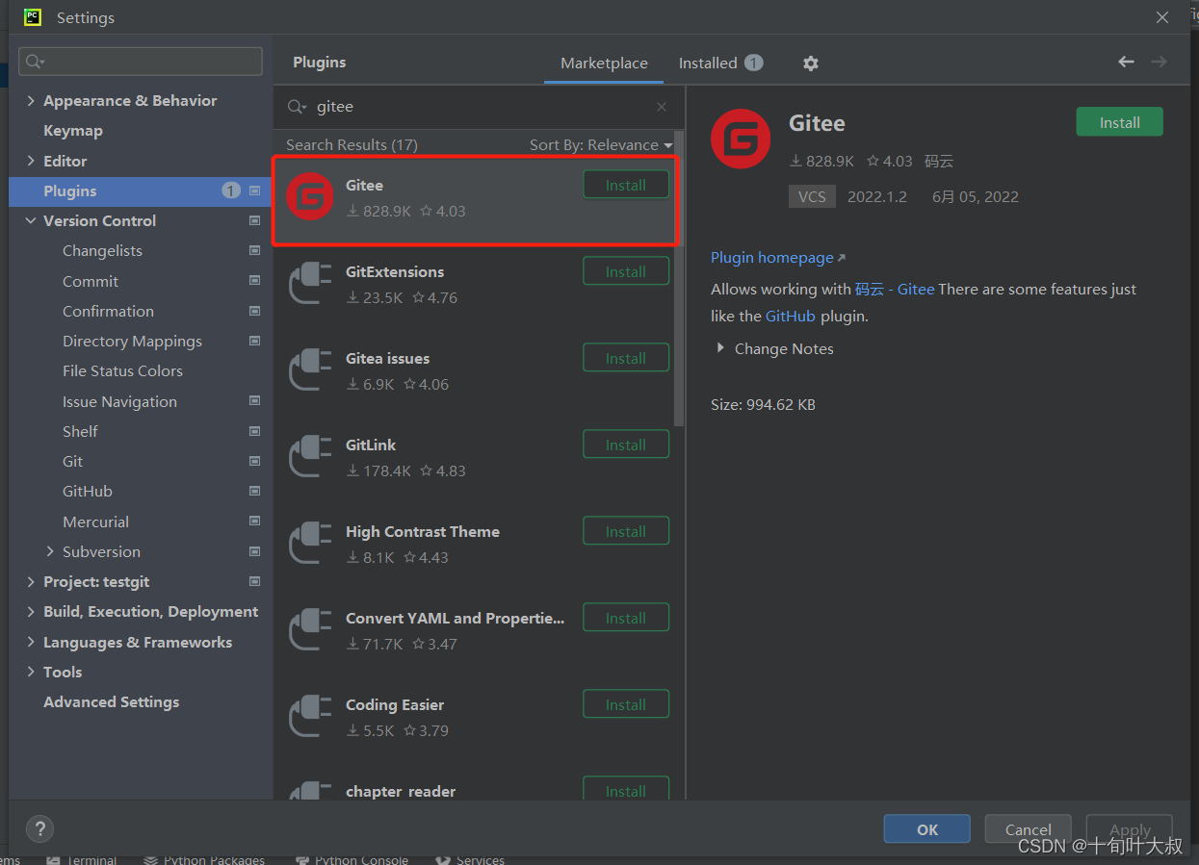
Task: Expand Build, Execution, Deployment section
Action: 31,612
